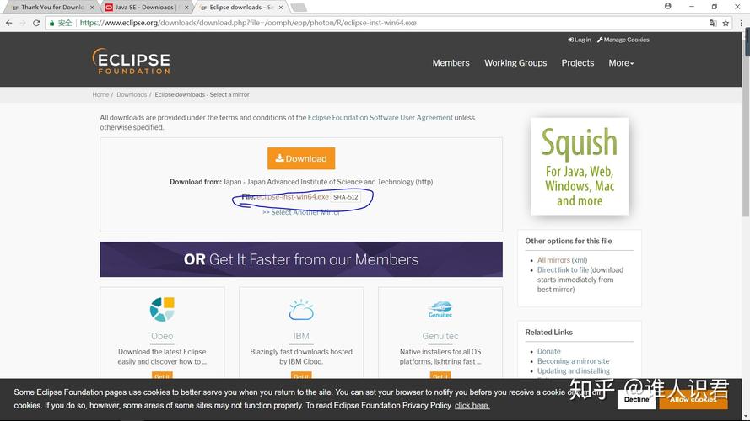
Task: Click Select Another Mirror link
Action: tap(301, 212)
